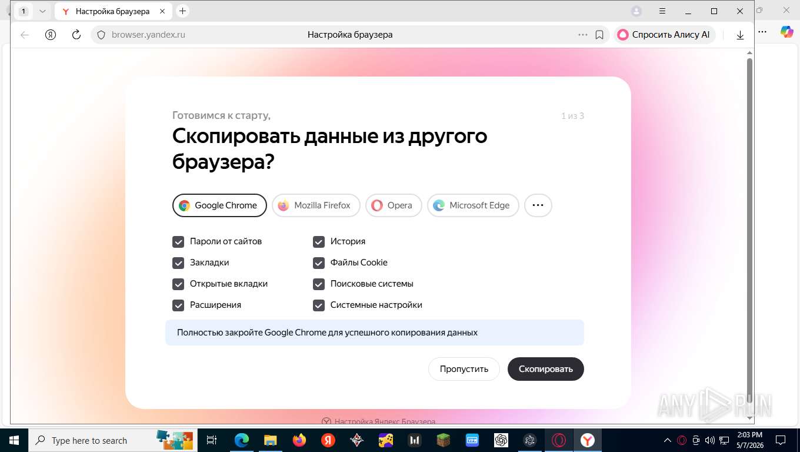Open address bar three-dots menu
Image resolution: width=800 pixels, height=452 pixels.
(x=583, y=35)
